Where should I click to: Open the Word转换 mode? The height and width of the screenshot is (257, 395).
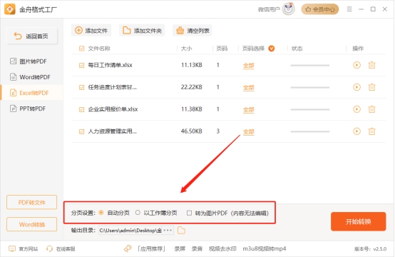pyautogui.click(x=32, y=224)
